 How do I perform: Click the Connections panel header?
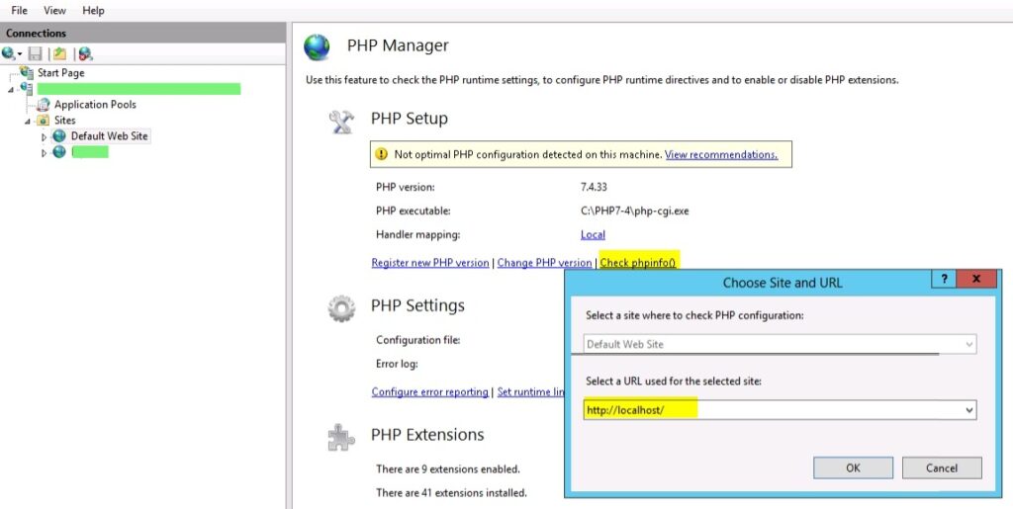(142, 33)
